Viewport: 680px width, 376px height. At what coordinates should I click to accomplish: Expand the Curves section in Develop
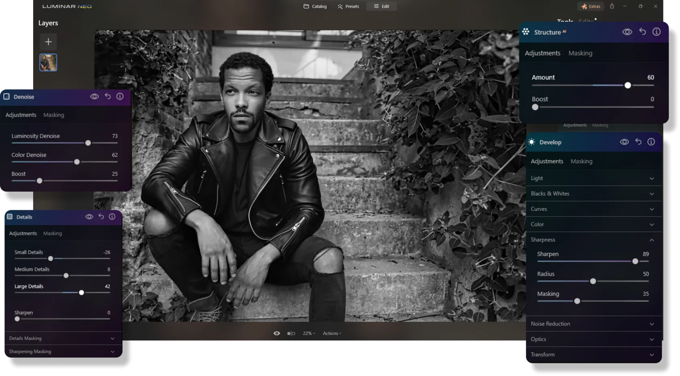pyautogui.click(x=651, y=209)
